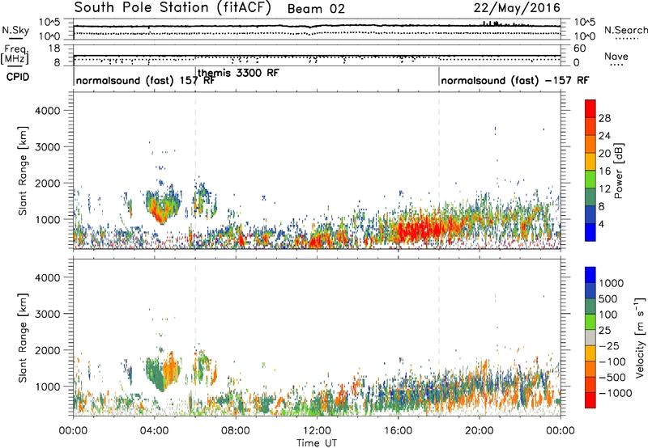
Task: Click the '10^5' left noise axis tick
Action: tap(49, 23)
